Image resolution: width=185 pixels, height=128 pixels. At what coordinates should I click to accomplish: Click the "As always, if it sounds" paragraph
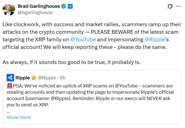point(71,62)
